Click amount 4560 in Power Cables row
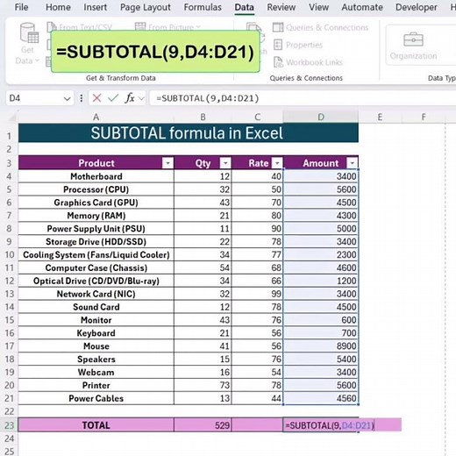 click(321, 398)
